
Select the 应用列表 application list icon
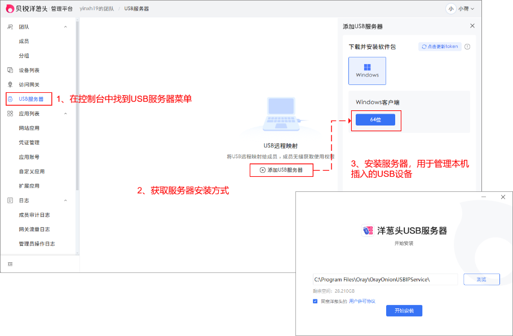pos(8,113)
